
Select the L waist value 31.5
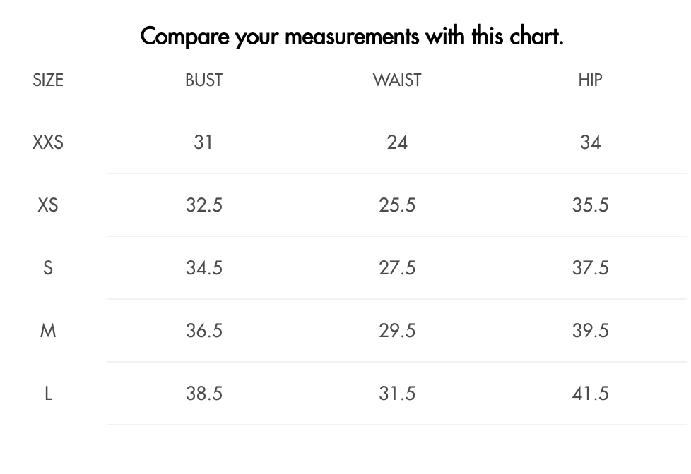click(397, 394)
